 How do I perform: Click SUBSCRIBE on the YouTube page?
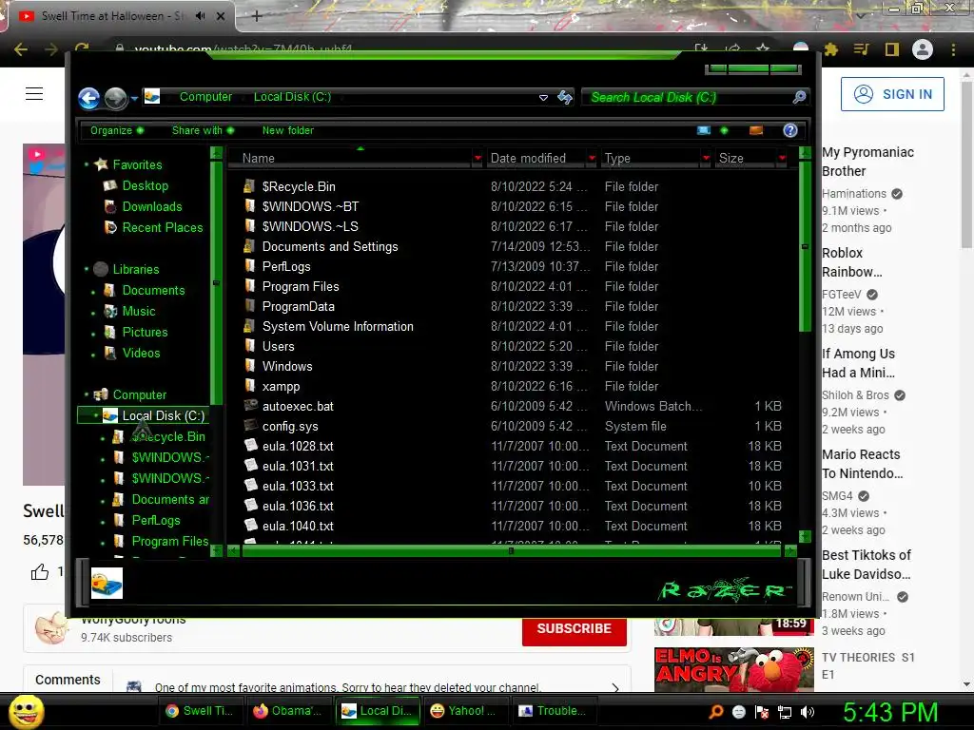574,629
